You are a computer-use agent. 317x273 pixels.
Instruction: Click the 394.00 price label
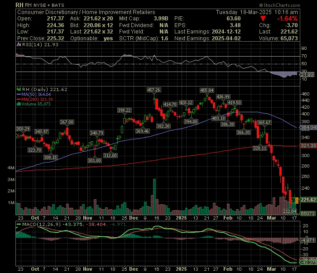(x=191, y=121)
